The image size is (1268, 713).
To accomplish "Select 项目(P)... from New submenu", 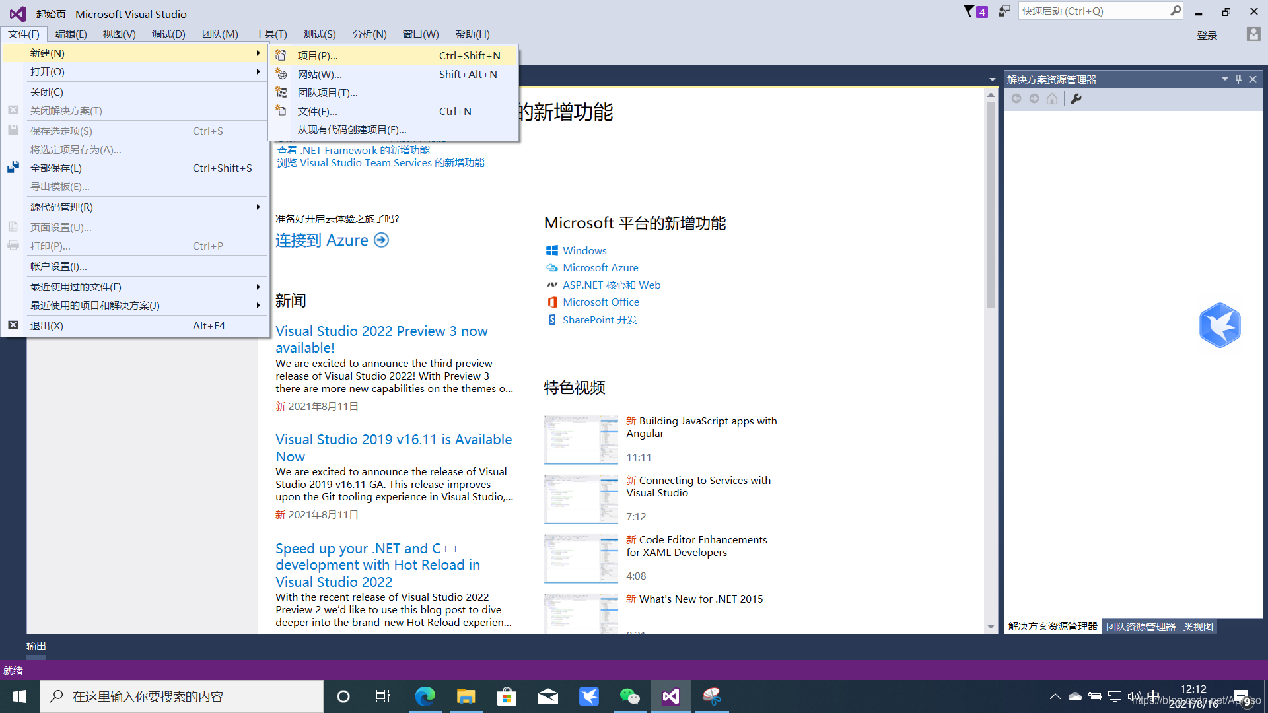I will click(394, 55).
